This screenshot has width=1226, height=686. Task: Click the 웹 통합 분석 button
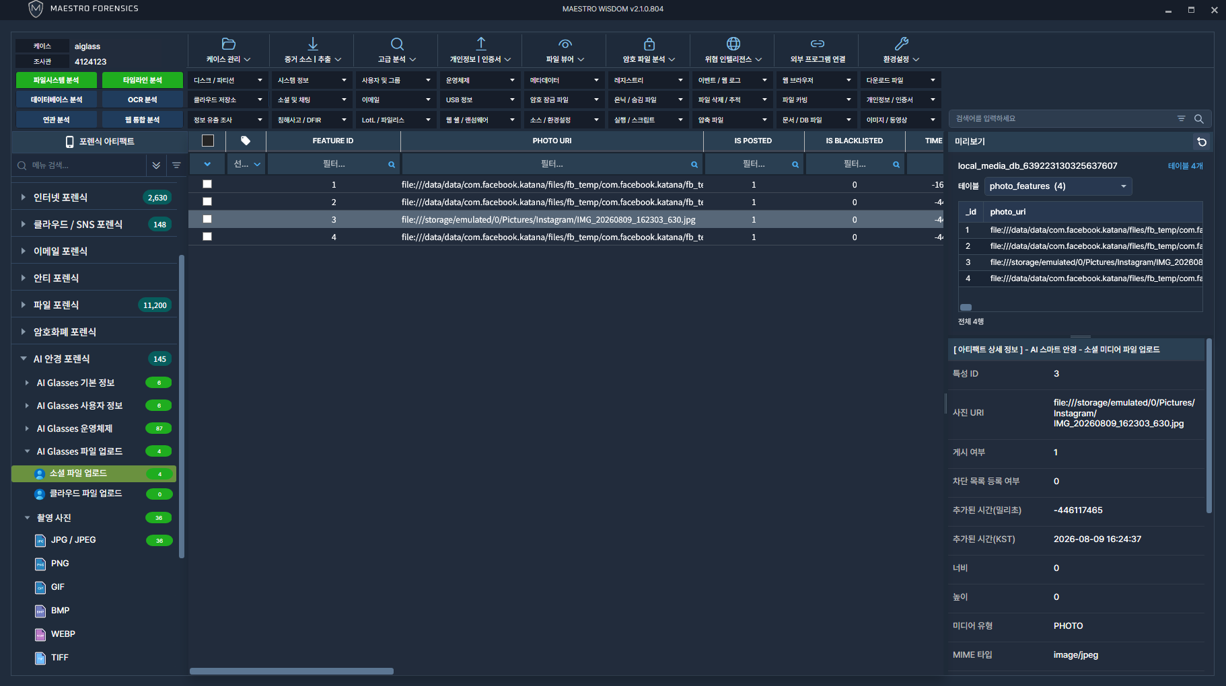(143, 120)
